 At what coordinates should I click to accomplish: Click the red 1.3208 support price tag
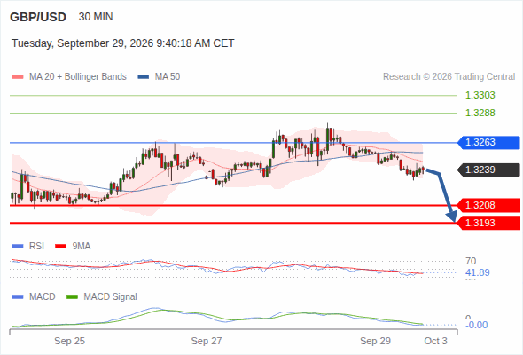click(x=489, y=205)
